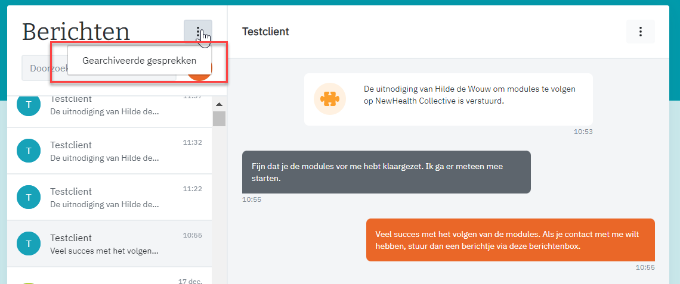Image resolution: width=680 pixels, height=284 pixels.
Task: Click the 17 dec. date in list
Action: [x=190, y=281]
